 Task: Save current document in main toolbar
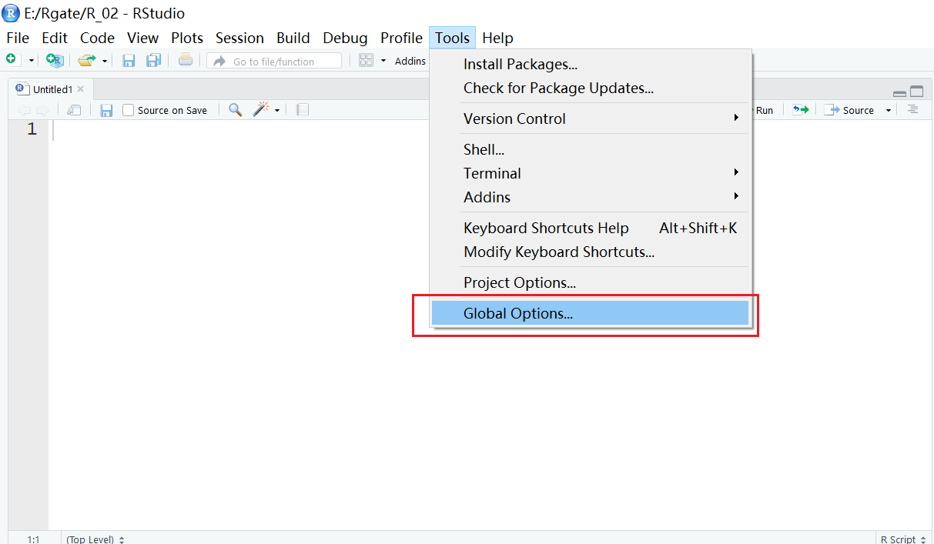129,60
